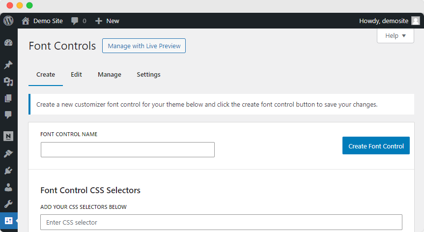This screenshot has width=424, height=232.
Task: Click the Font Control CSS Selectors heading
Action: [90, 190]
